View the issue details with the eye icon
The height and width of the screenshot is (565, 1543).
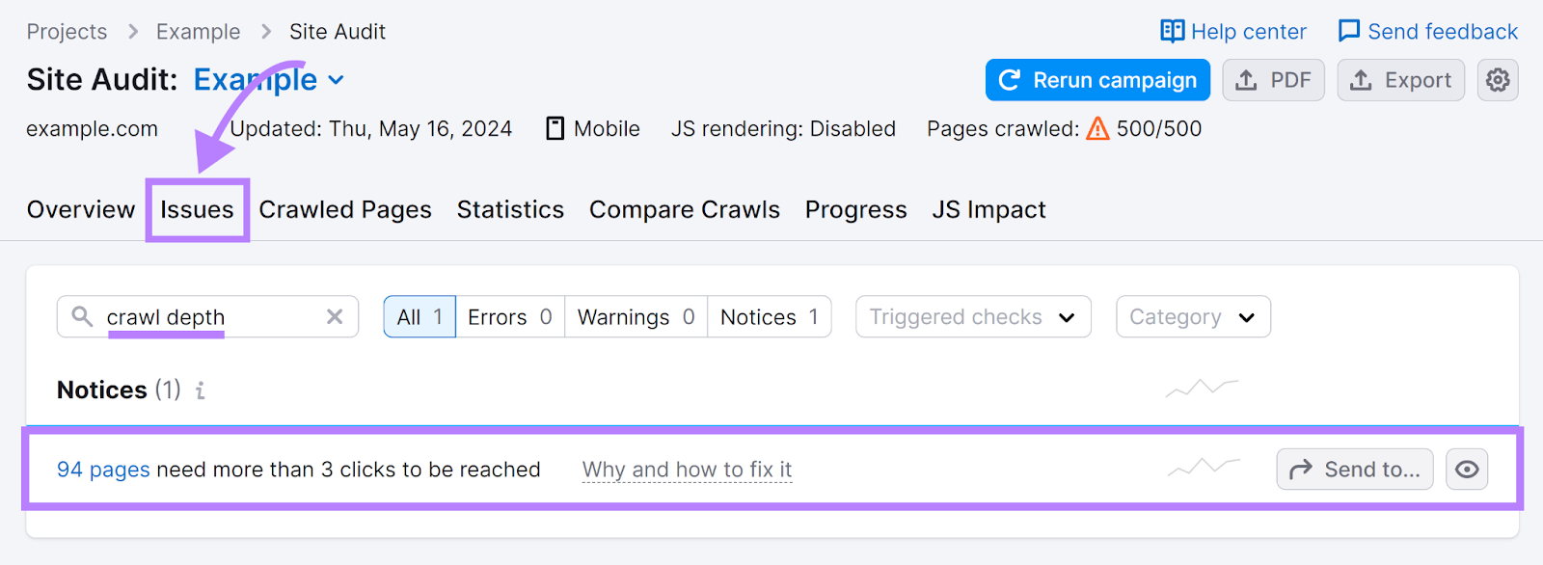pyautogui.click(x=1467, y=470)
